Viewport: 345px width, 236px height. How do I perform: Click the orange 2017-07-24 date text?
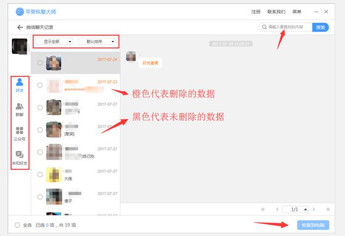pos(108,60)
